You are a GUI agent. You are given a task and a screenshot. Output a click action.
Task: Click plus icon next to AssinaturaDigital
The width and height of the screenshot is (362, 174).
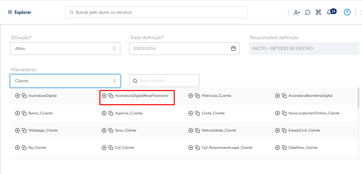tap(17, 96)
